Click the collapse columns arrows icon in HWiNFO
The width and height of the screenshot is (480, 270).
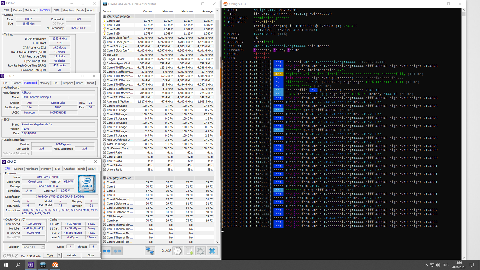pyautogui.click(x=117, y=251)
